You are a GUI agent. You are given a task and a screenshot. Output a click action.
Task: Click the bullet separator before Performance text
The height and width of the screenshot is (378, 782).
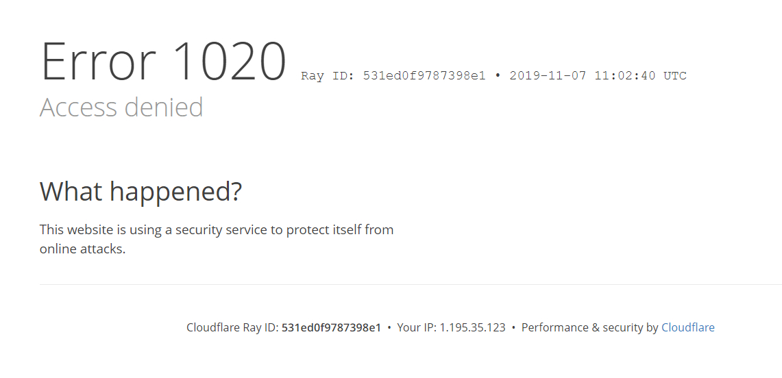513,328
